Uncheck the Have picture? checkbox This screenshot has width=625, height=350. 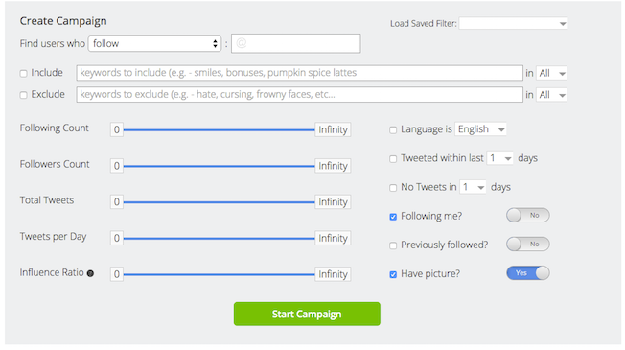coord(393,274)
